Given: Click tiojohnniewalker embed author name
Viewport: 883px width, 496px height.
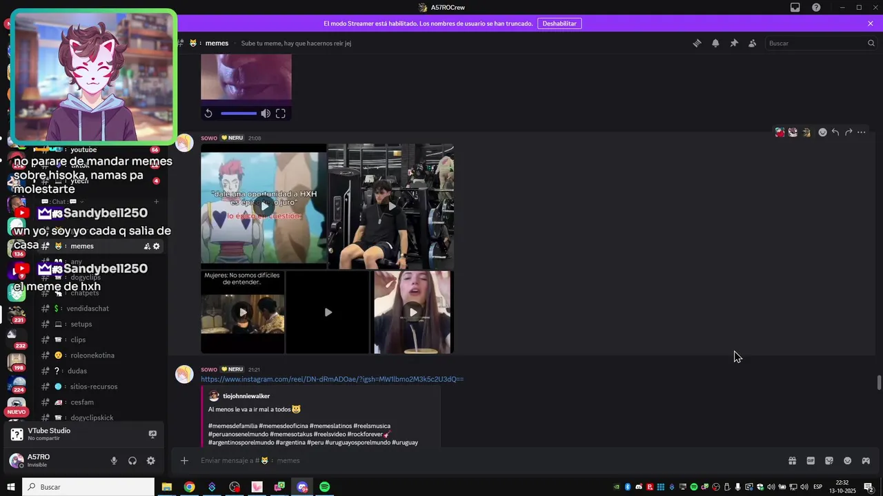Looking at the screenshot, I should [x=246, y=396].
